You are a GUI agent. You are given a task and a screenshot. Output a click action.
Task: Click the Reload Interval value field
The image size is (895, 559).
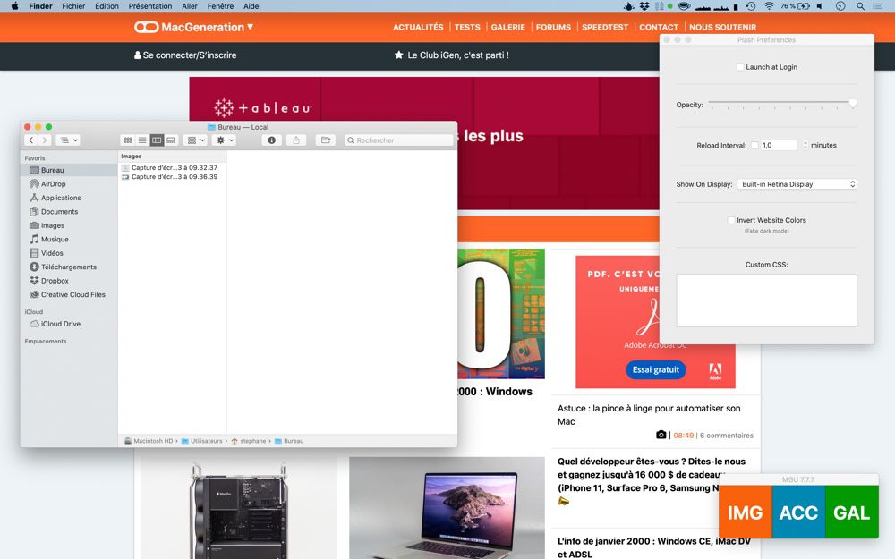coord(779,146)
